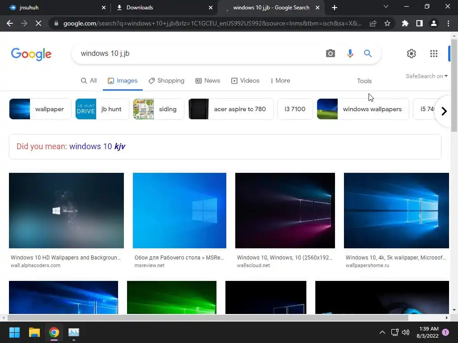458x343 pixels.
Task: Click the vertical page scrollbar
Action: click(x=454, y=85)
